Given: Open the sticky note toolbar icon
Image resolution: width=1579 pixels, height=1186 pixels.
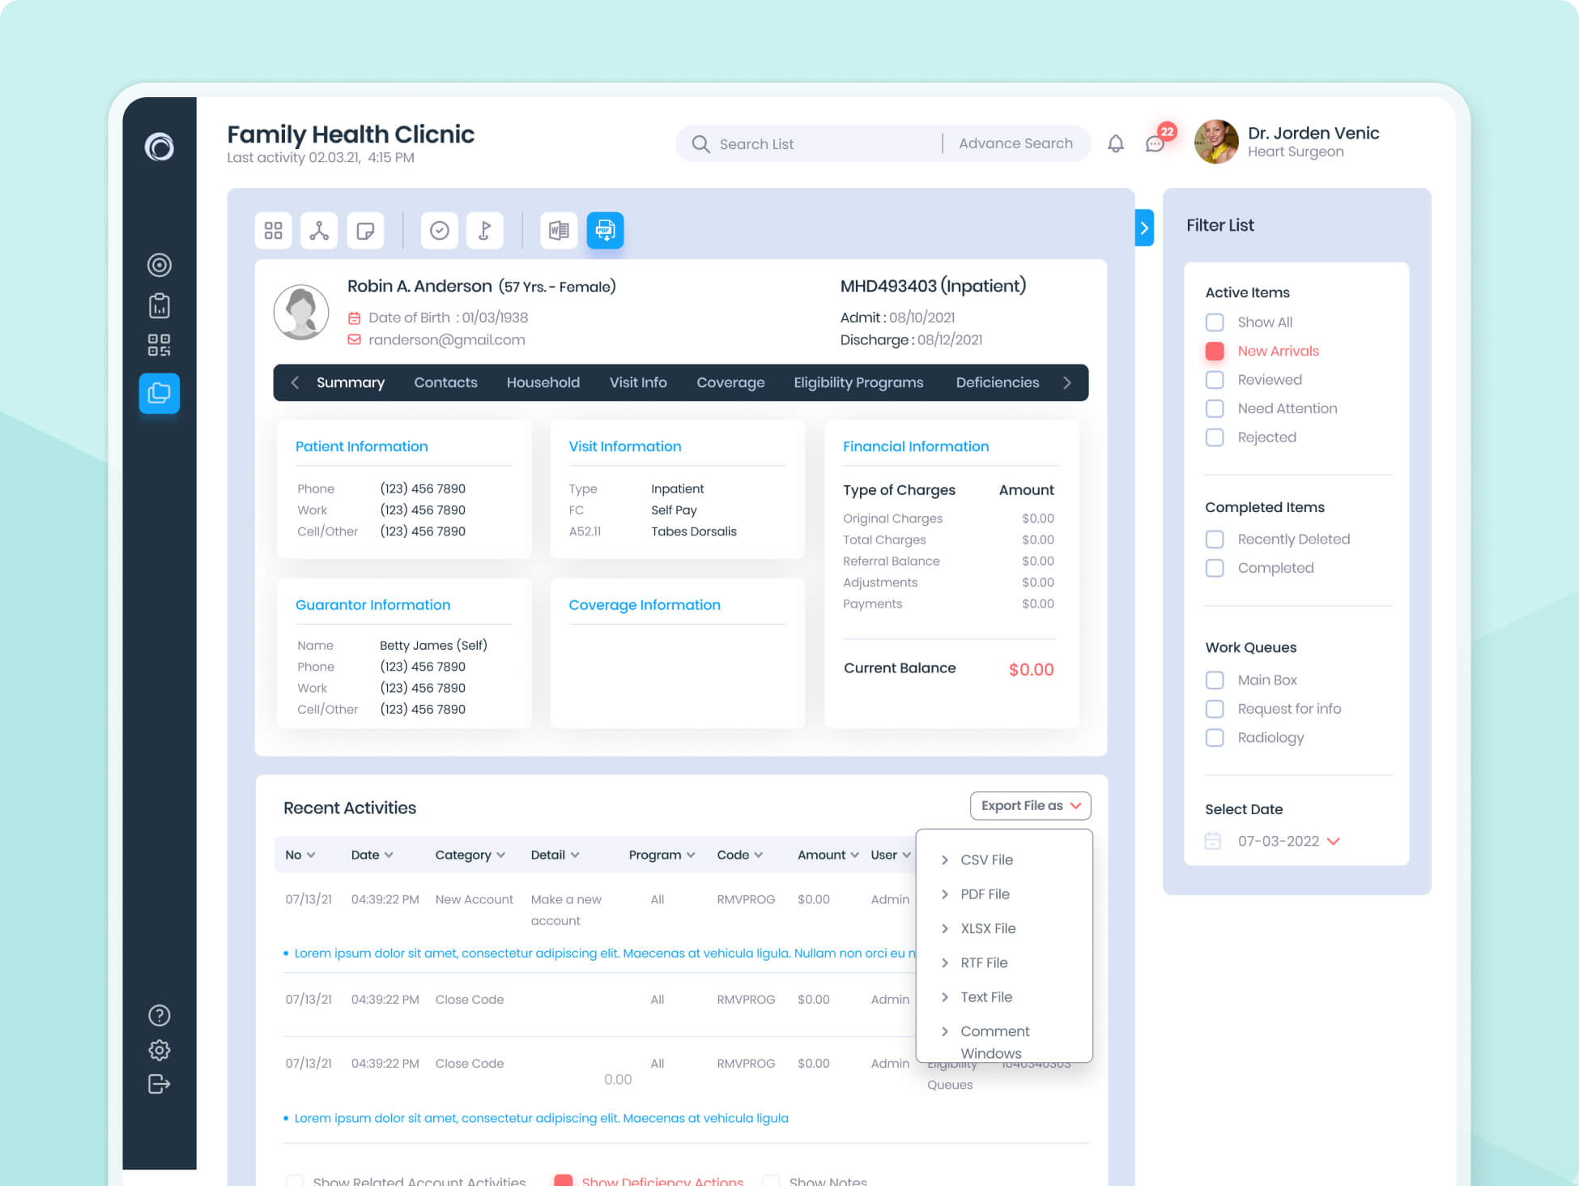Looking at the screenshot, I should [x=365, y=230].
